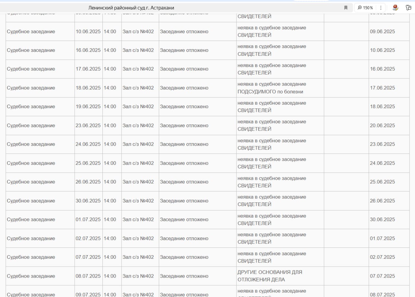Screen dimensions: 415x297
Task: Open the three-dot menu beside zoom level
Action: [x=381, y=8]
